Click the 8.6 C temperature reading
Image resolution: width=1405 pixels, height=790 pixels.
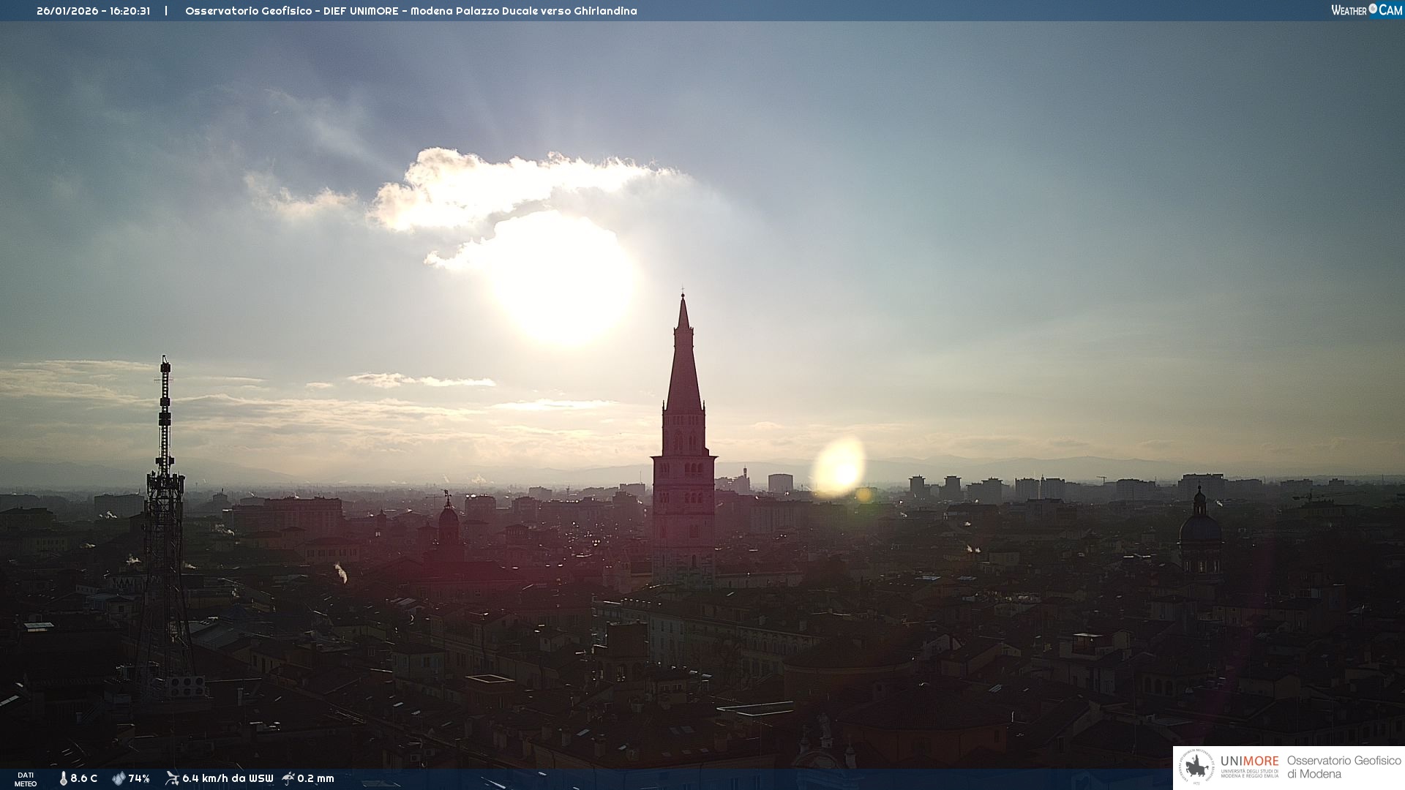pyautogui.click(x=83, y=778)
